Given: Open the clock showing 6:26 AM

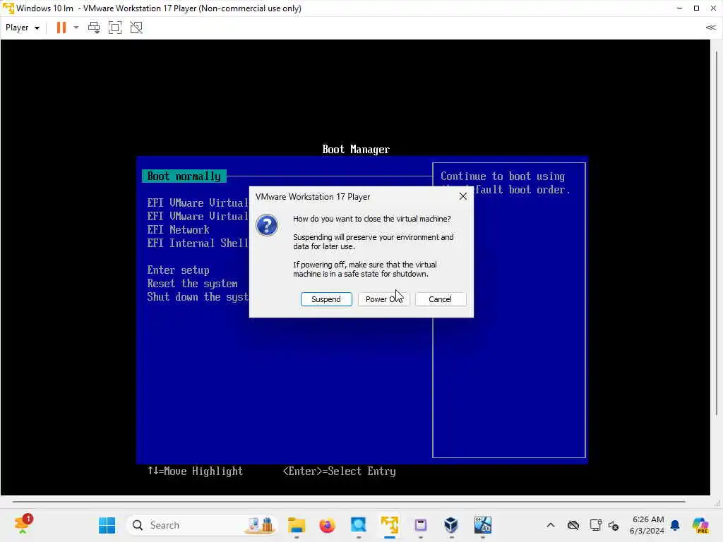Looking at the screenshot, I should [647, 525].
